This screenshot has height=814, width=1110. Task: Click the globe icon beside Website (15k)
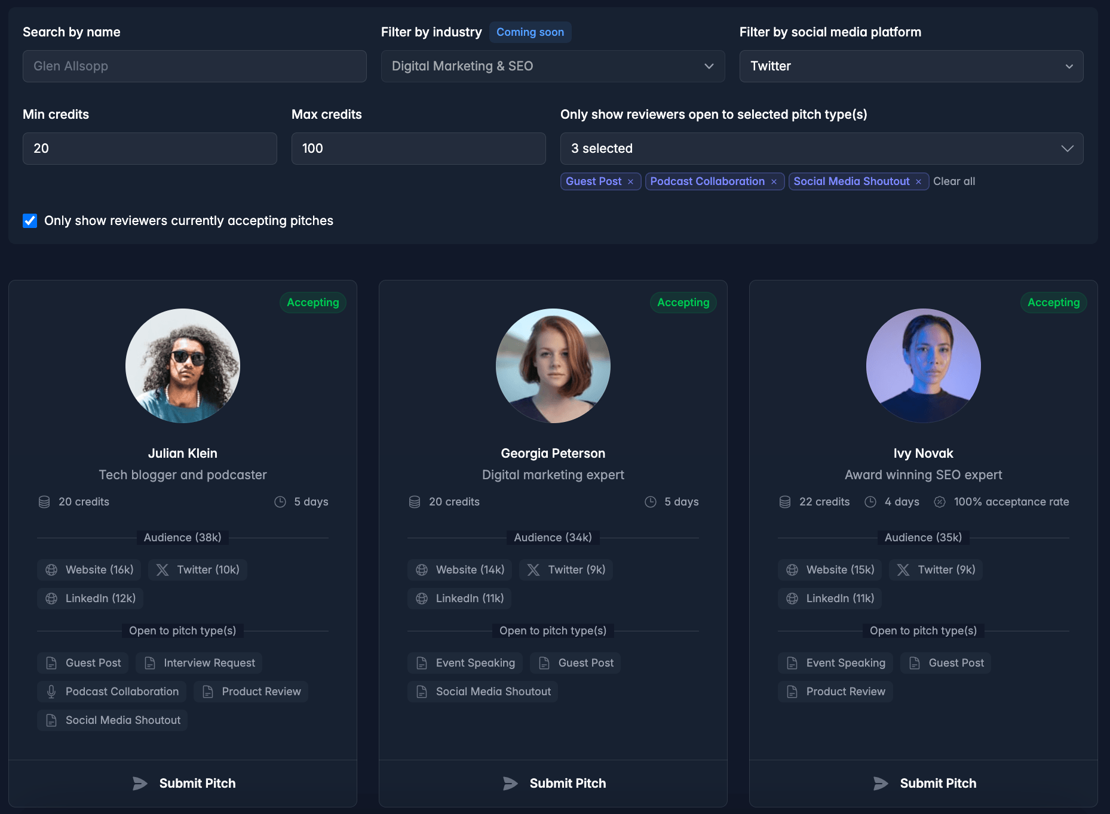[x=792, y=570]
